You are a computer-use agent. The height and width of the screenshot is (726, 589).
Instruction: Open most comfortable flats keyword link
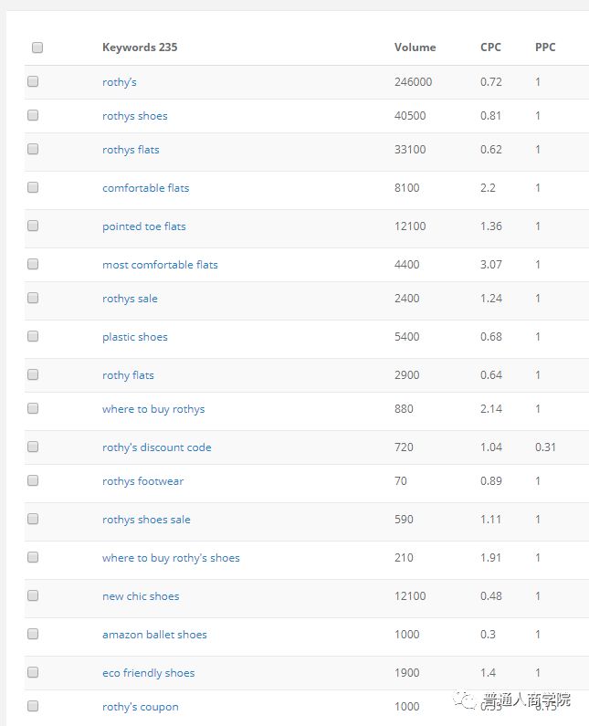tap(160, 265)
